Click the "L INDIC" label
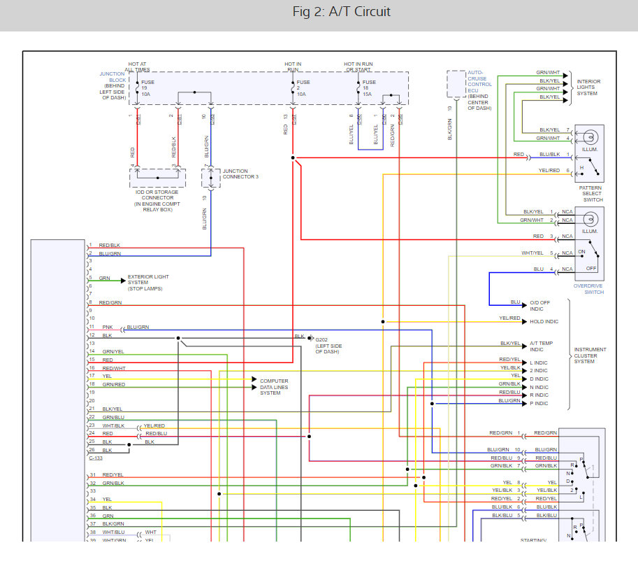Viewport: 638px width, 564px height. pos(538,362)
